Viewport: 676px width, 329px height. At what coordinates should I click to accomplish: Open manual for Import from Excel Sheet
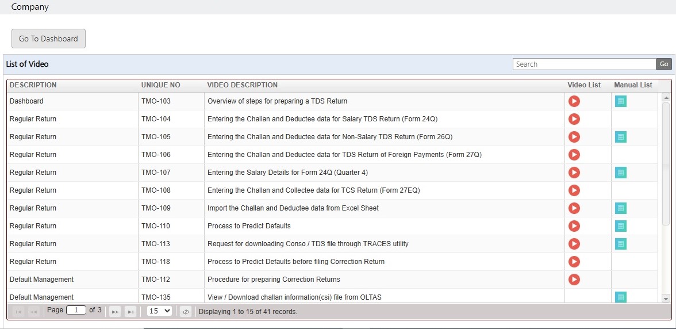[x=620, y=208]
